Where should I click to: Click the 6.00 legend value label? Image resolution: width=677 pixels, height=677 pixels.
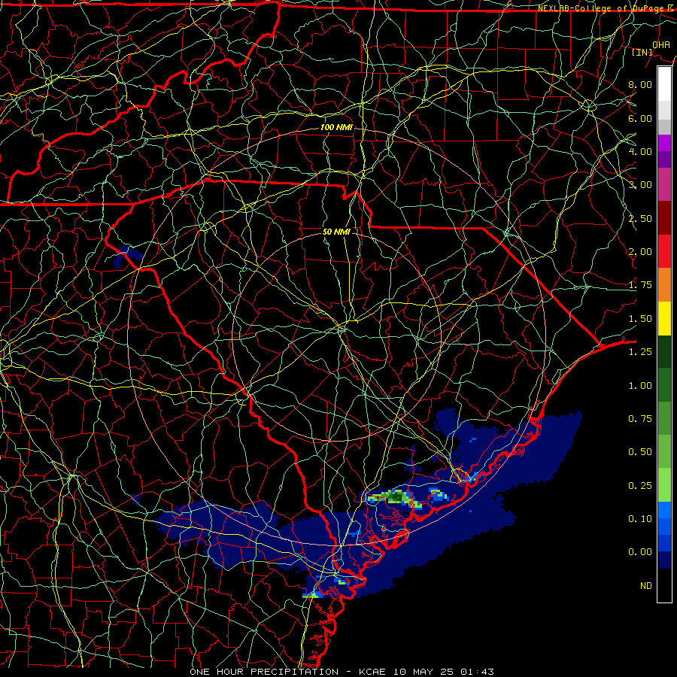click(x=640, y=118)
